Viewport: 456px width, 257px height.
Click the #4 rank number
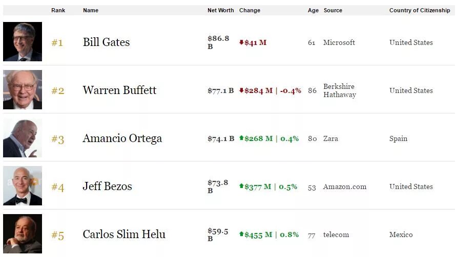pyautogui.click(x=58, y=187)
